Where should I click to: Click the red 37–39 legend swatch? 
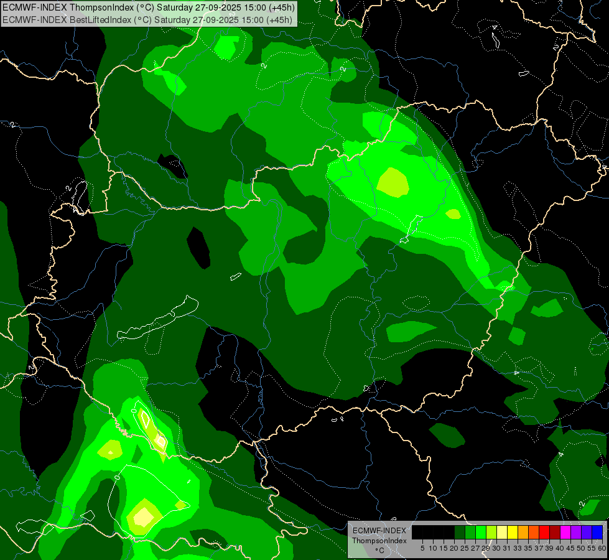tap(544, 532)
